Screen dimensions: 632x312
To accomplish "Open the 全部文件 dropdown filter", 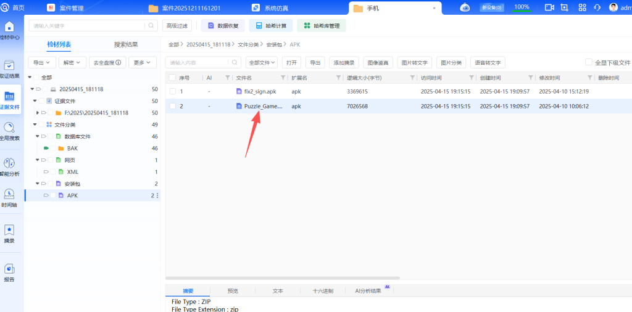I will pyautogui.click(x=262, y=62).
